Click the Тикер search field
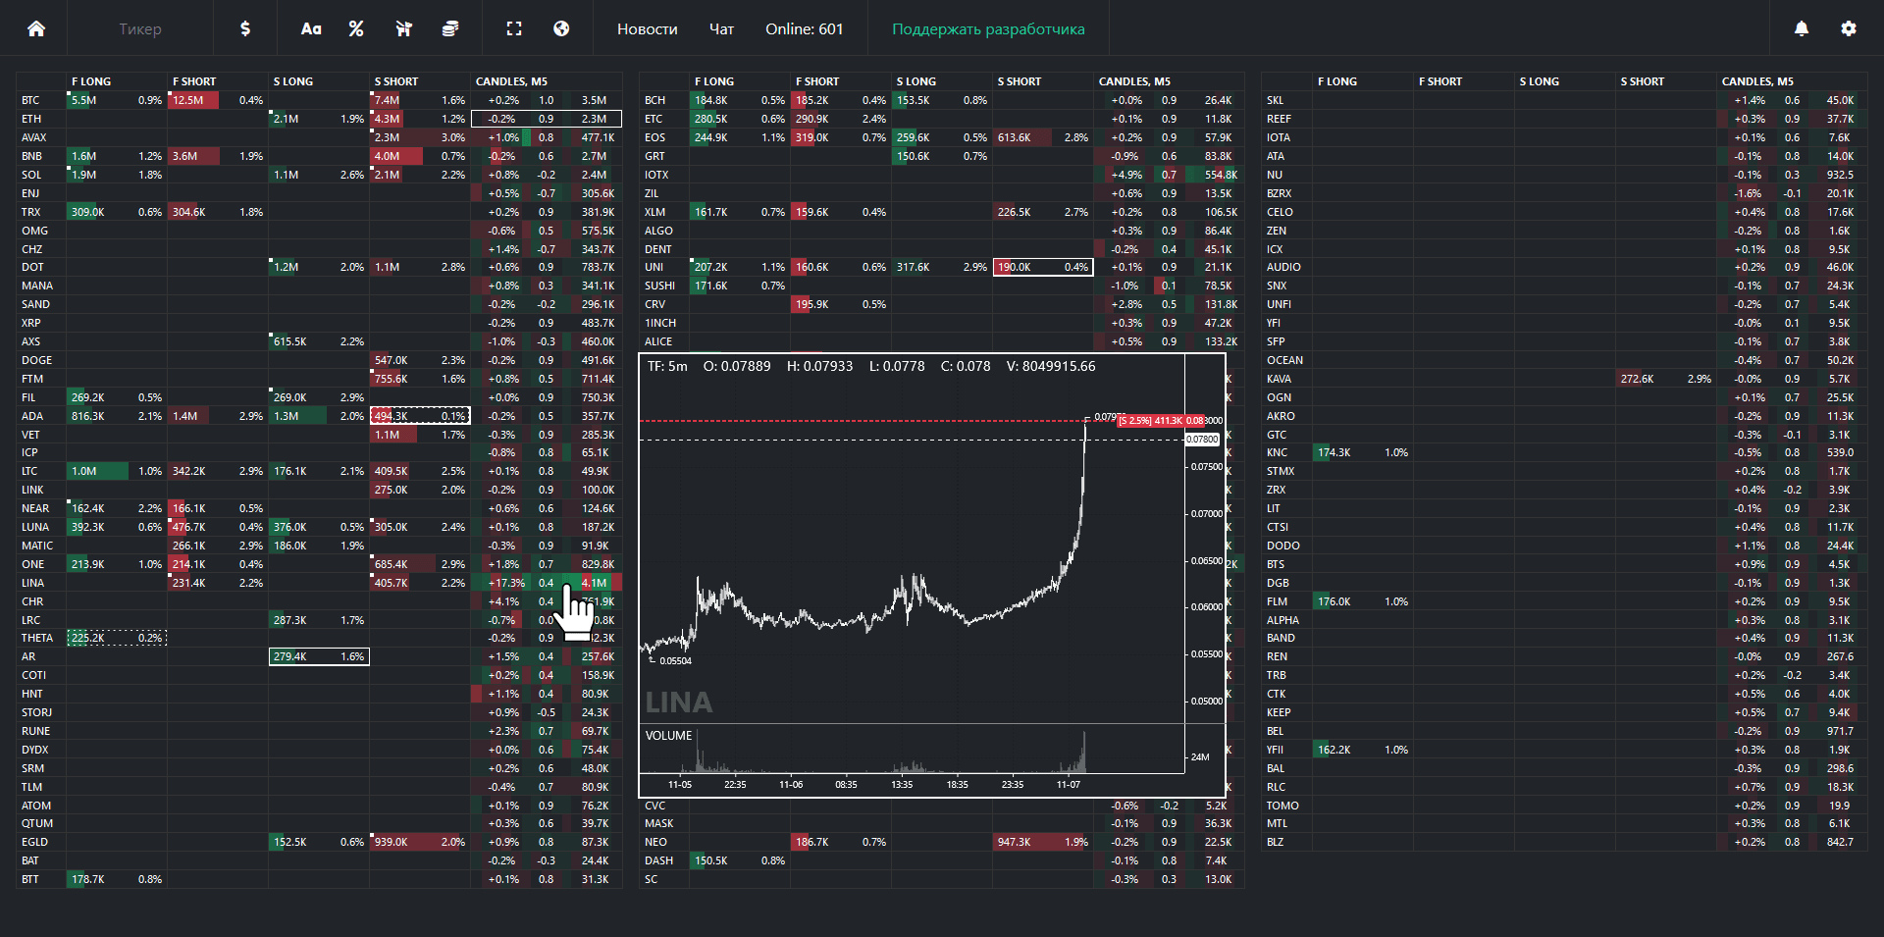This screenshot has height=937, width=1884. click(x=140, y=29)
